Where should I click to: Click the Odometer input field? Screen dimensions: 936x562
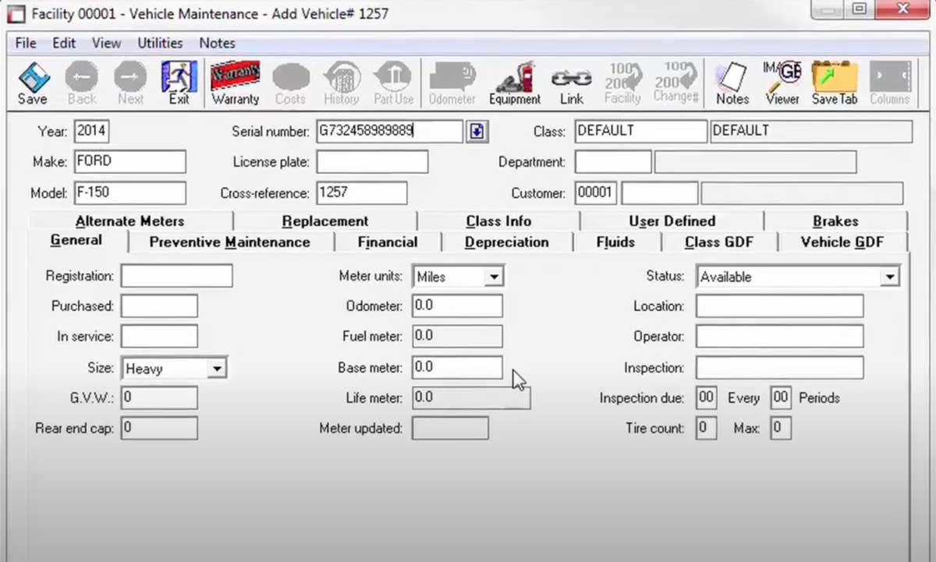click(457, 306)
